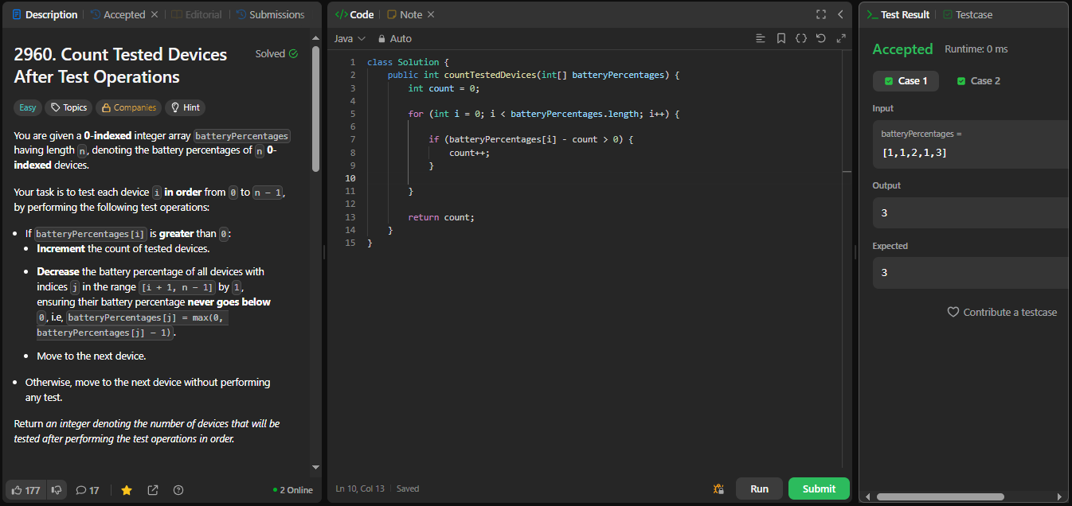Format the code with the format icon

[760, 38]
